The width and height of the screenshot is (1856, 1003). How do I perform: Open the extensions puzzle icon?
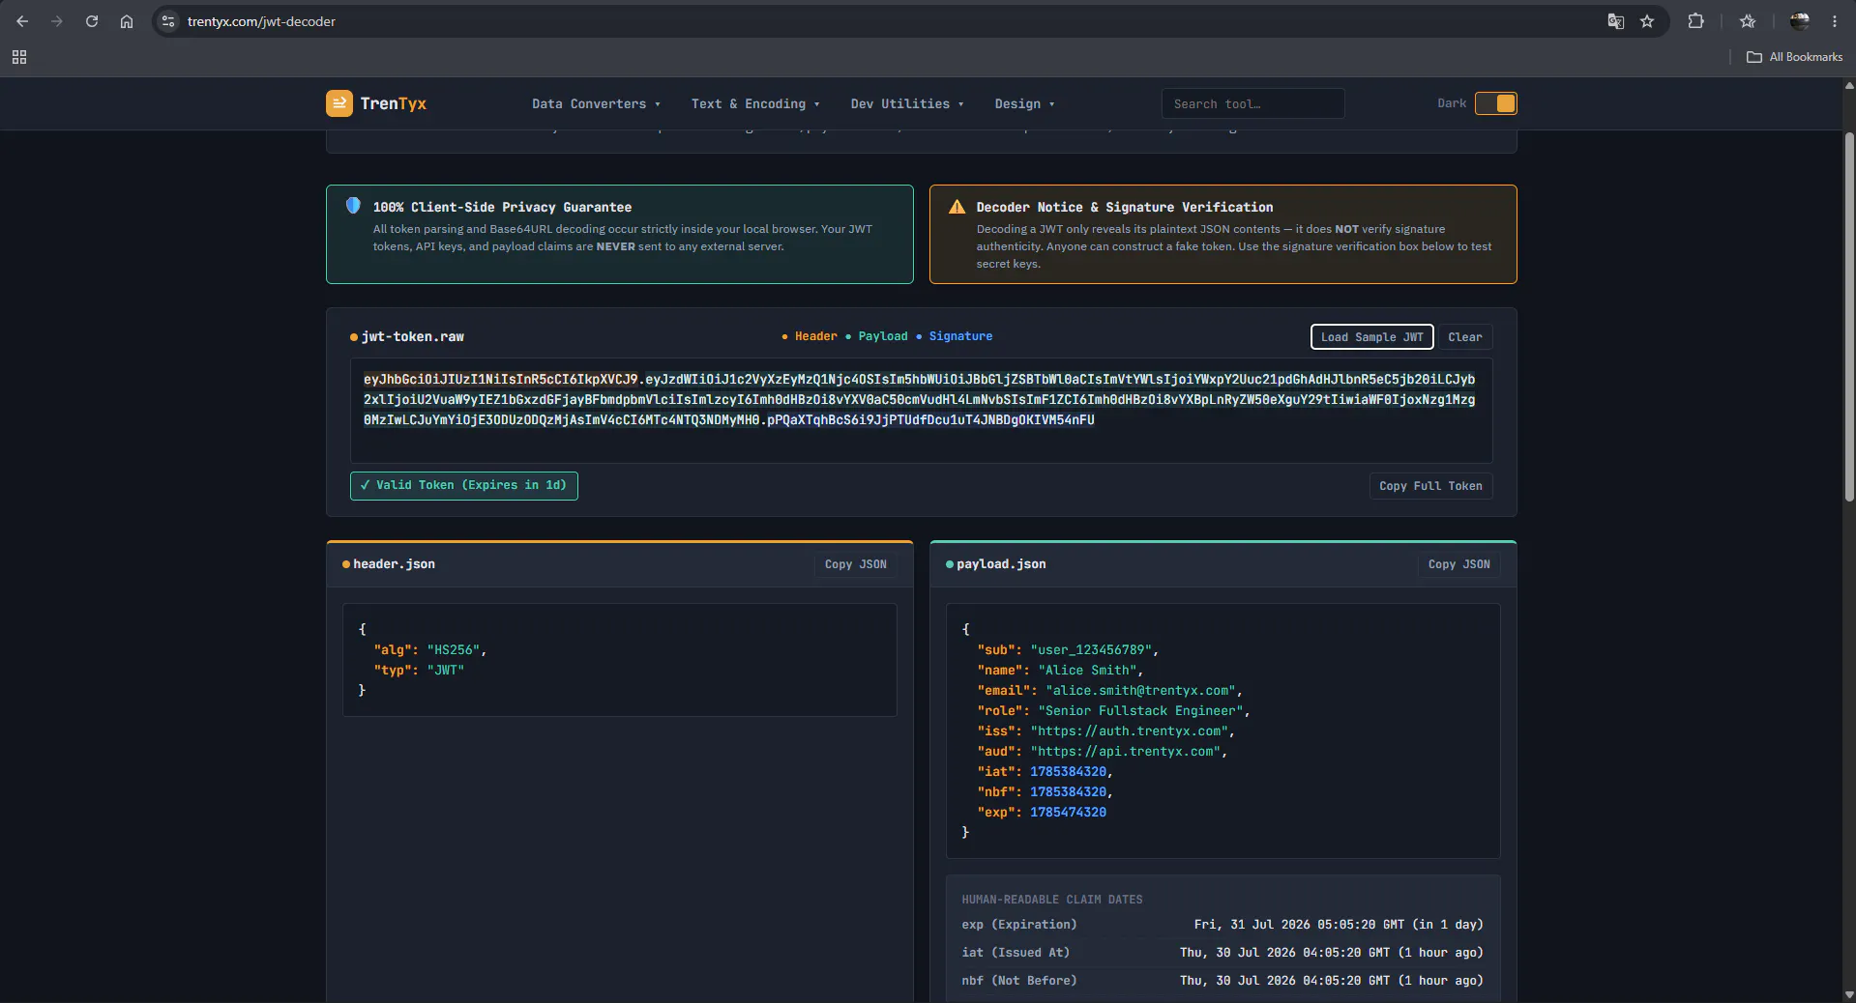[x=1695, y=21]
